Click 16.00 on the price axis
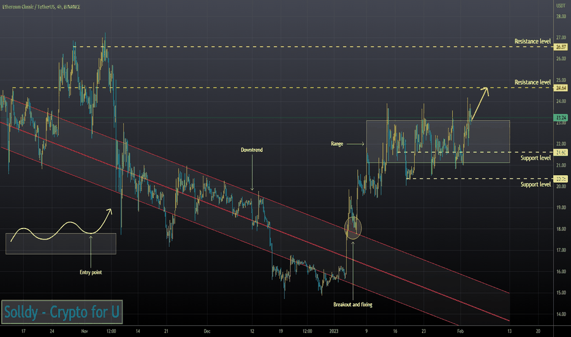The height and width of the screenshot is (337, 571). click(x=561, y=272)
